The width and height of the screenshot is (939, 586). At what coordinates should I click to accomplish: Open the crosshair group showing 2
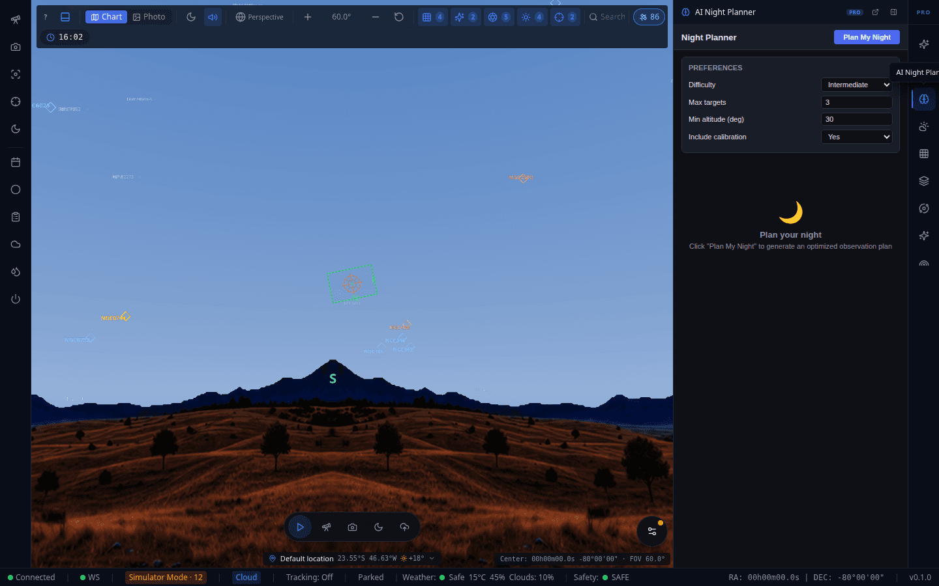565,17
